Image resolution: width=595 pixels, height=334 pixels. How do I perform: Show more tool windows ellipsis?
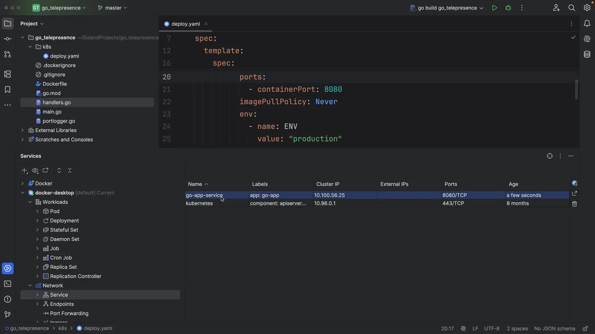[8, 105]
